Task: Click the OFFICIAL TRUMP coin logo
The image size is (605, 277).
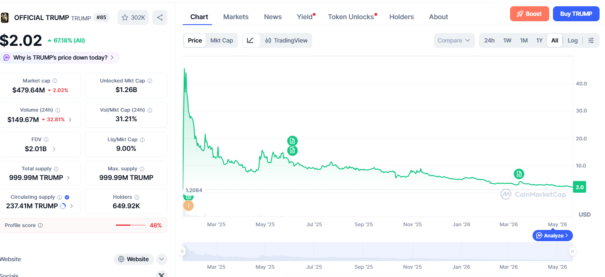Action: click(5, 17)
